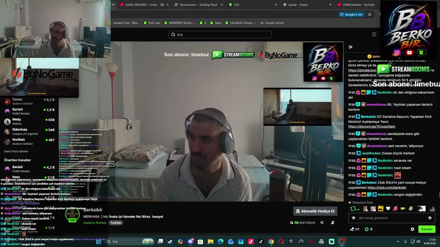Launch File Explorer from the taskbar
440x247 pixels.
(210, 242)
